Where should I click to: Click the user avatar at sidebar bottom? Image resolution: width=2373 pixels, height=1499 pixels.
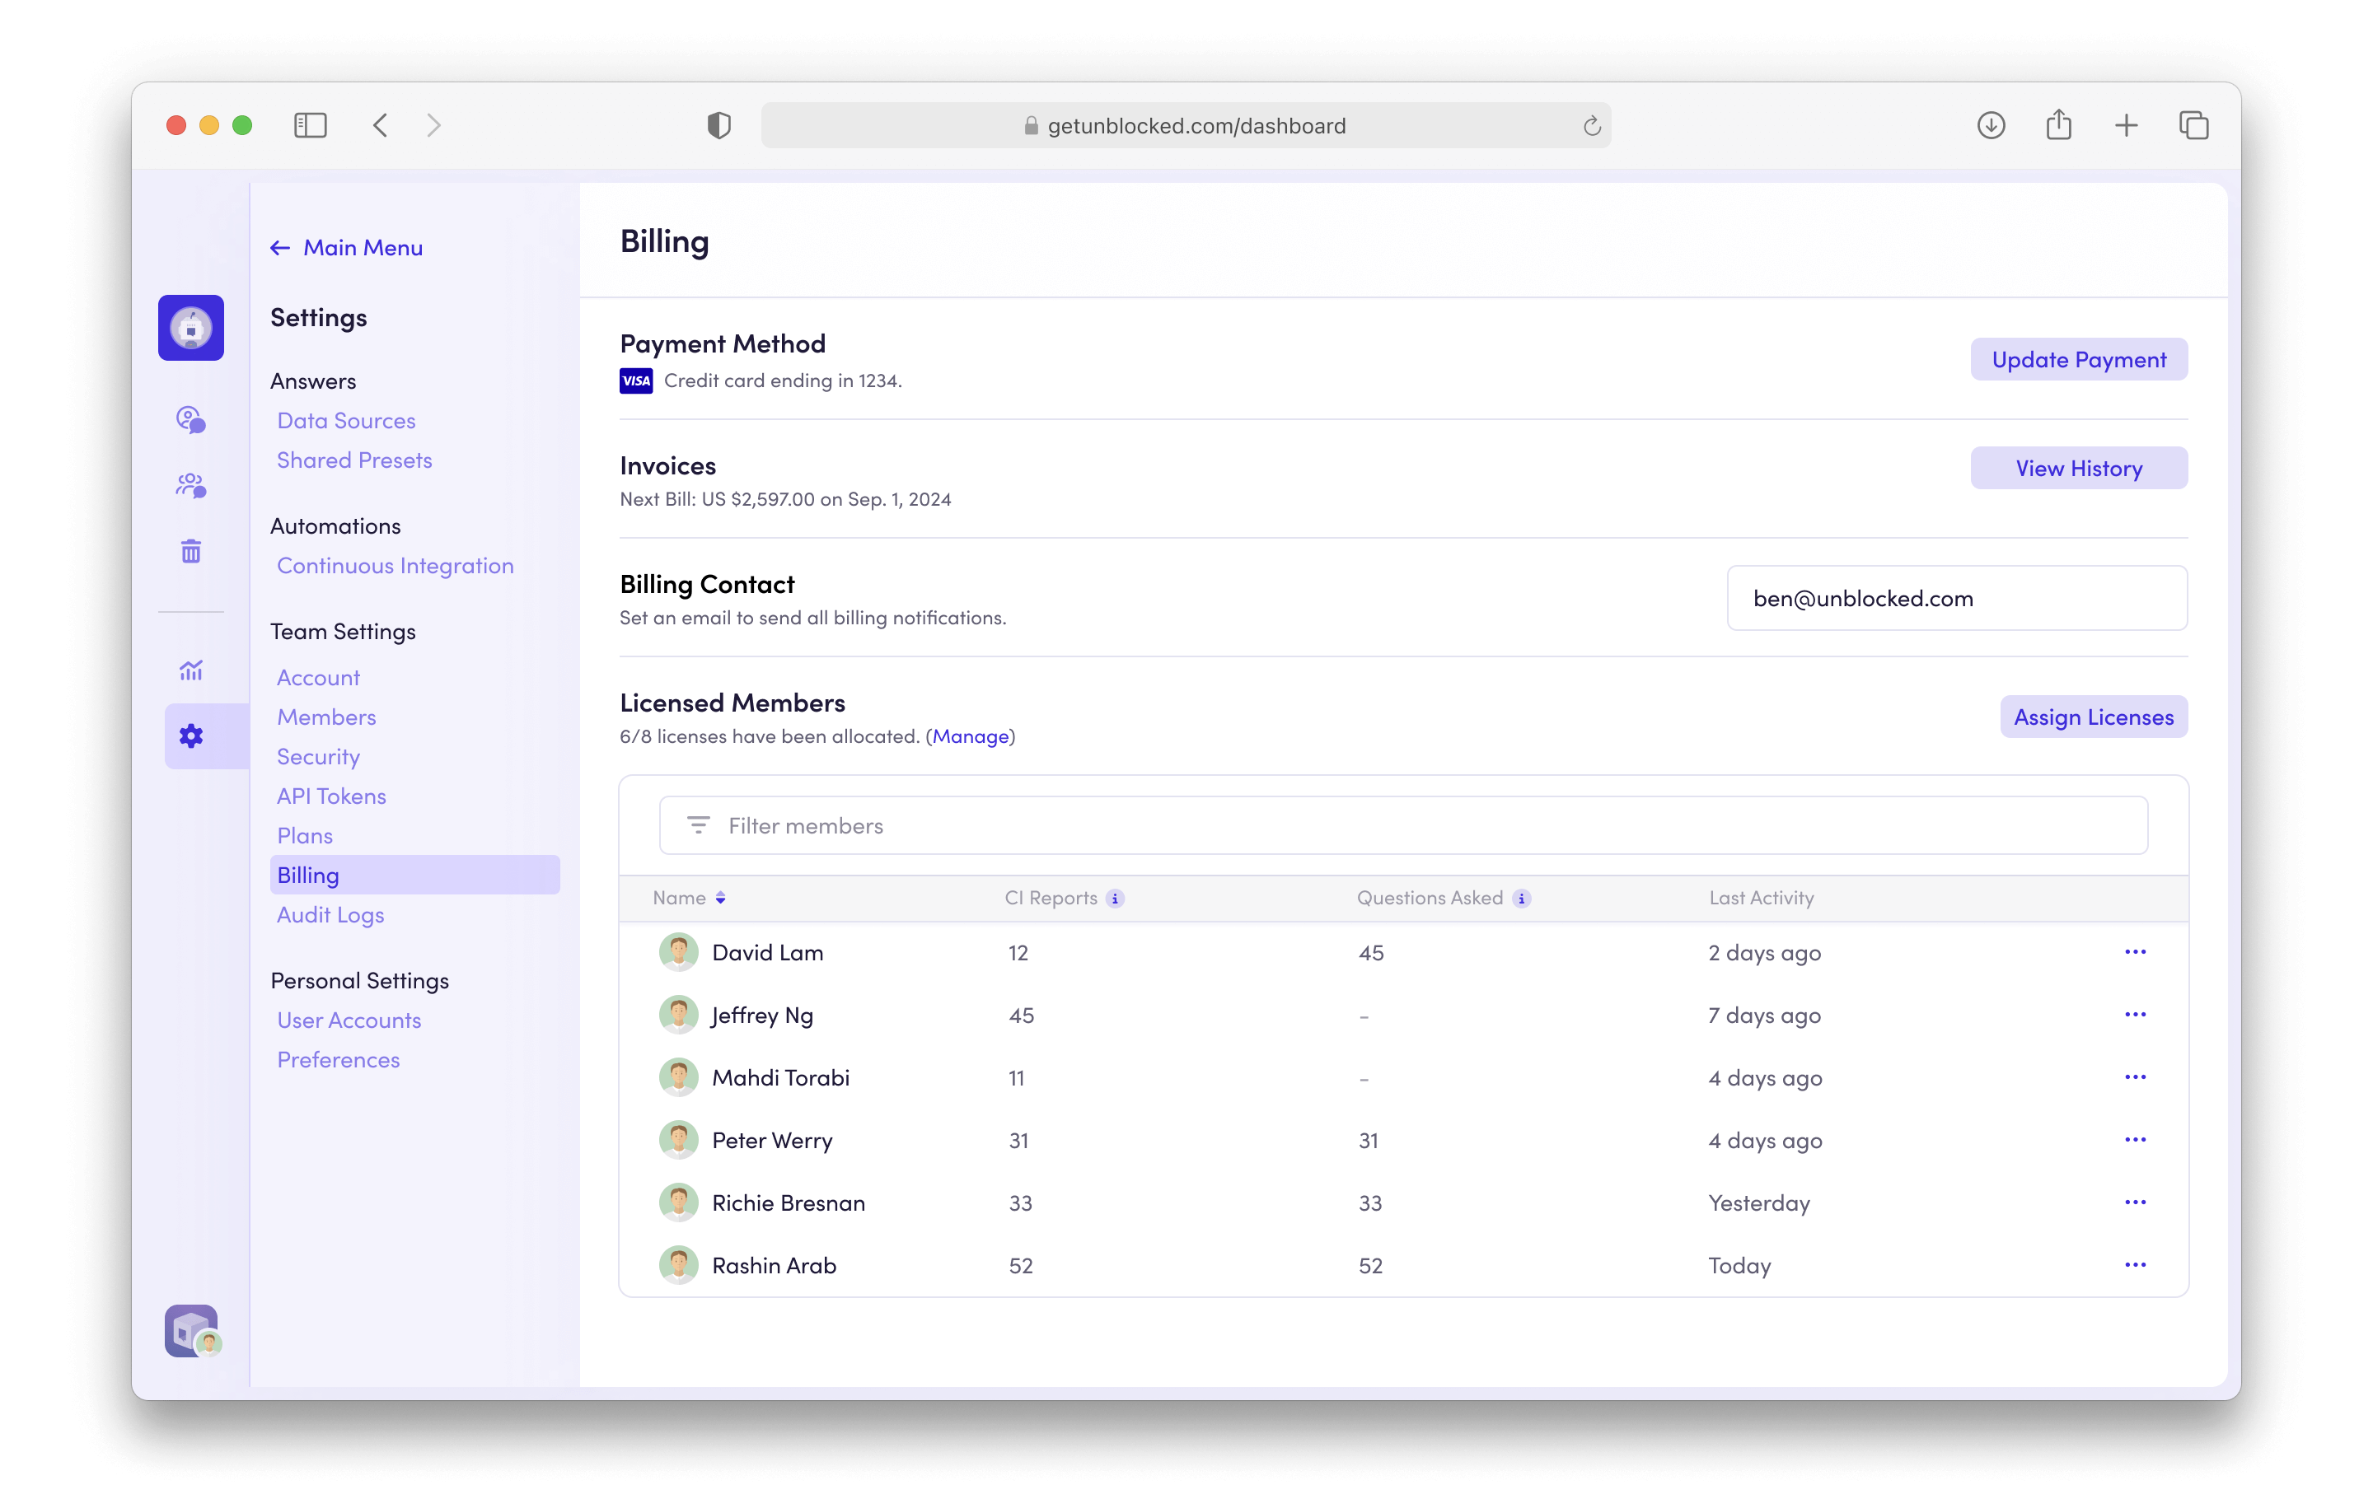click(191, 1332)
